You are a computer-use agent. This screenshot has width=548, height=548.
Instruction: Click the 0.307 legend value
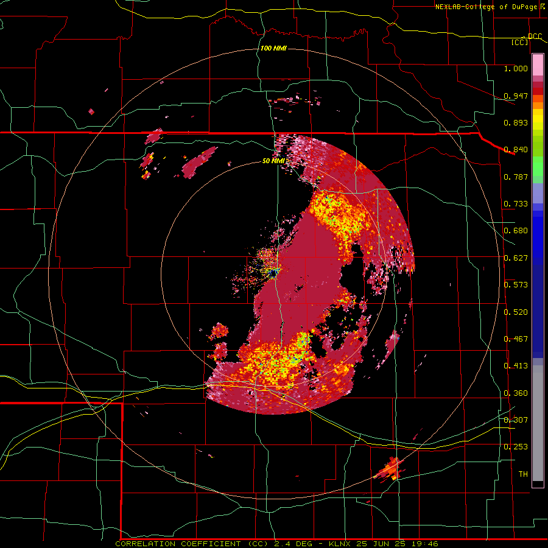pos(516,420)
